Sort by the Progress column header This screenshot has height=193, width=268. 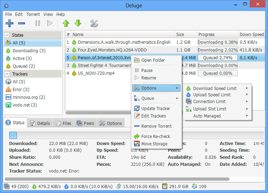[x=218, y=35]
